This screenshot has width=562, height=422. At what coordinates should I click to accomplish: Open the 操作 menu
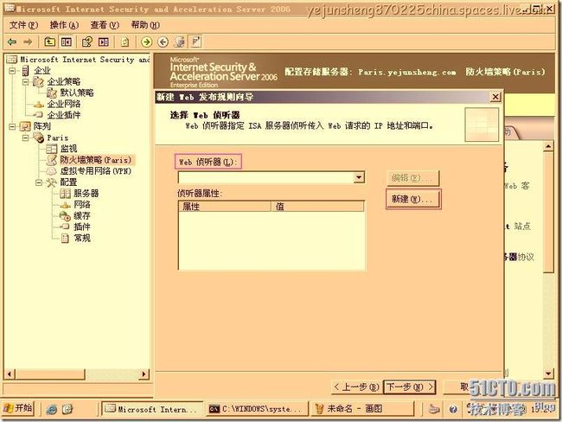(64, 25)
